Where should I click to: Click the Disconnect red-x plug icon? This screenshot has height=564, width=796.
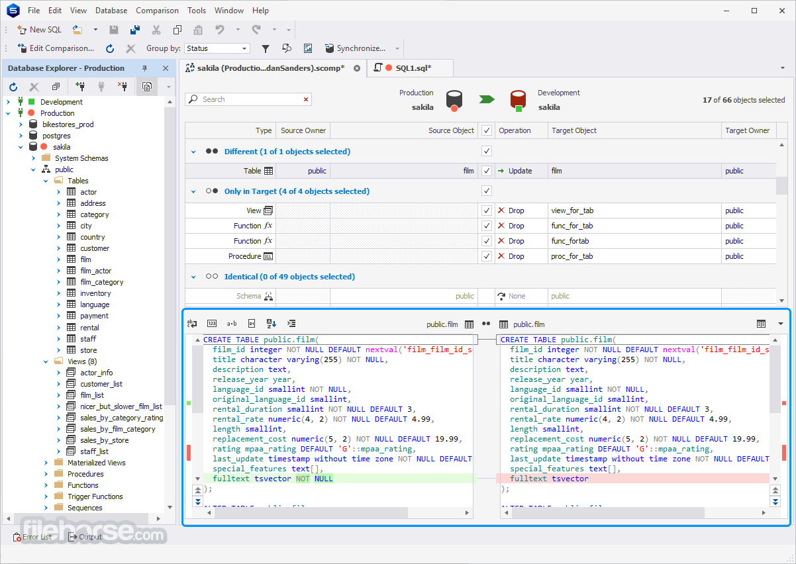[123, 87]
